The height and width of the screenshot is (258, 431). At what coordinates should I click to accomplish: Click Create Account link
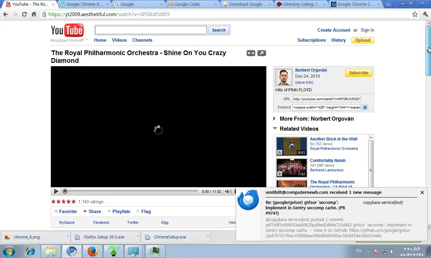(x=334, y=30)
